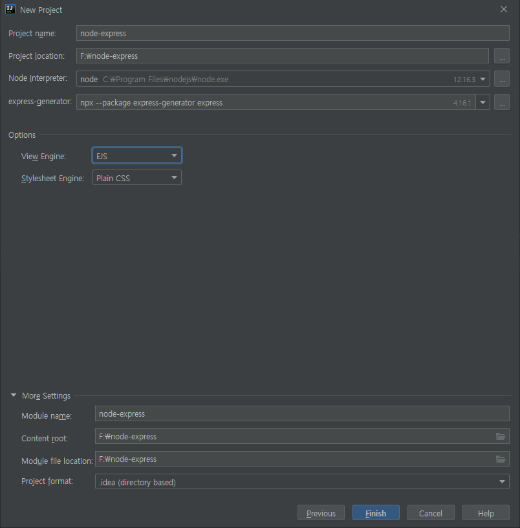Screen dimensions: 520x528
Task: Open Help for New Project
Action: coord(486,513)
